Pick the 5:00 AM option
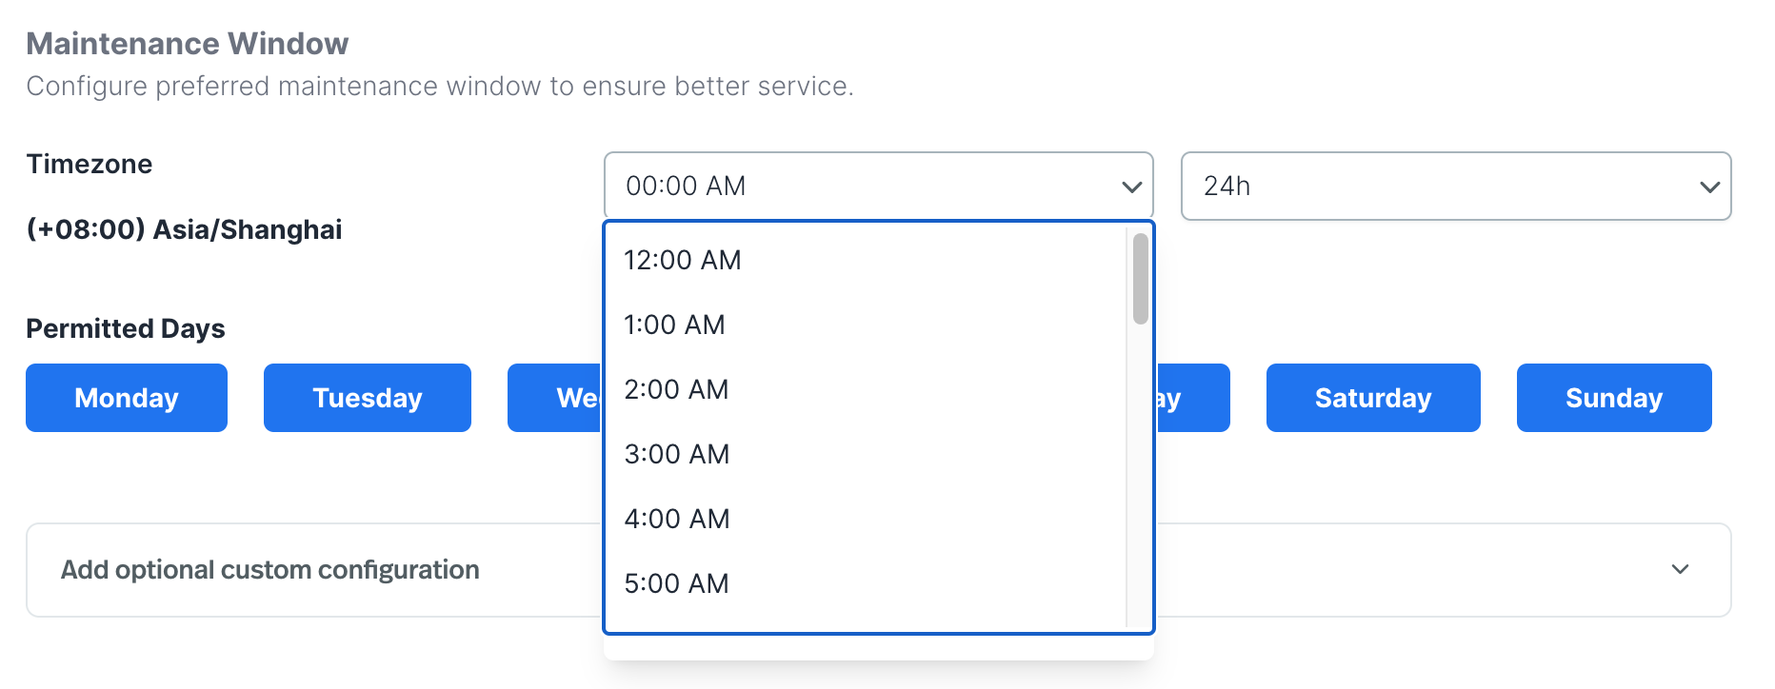 coord(677,583)
